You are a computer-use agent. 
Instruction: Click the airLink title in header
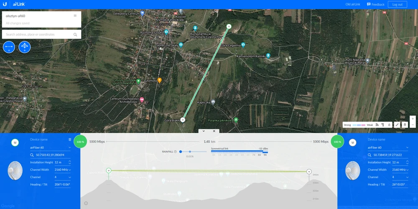pyautogui.click(x=19, y=4)
